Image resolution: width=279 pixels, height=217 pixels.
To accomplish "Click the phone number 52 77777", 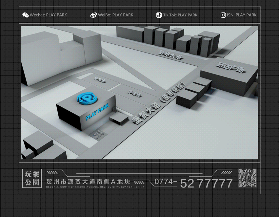I will pyautogui.click(x=207, y=183).
